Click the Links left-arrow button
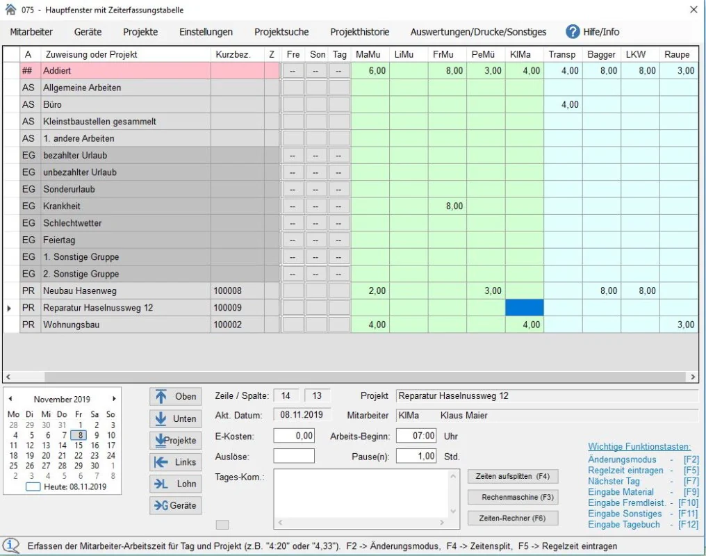Screen dimensions: 706x556 point(175,462)
